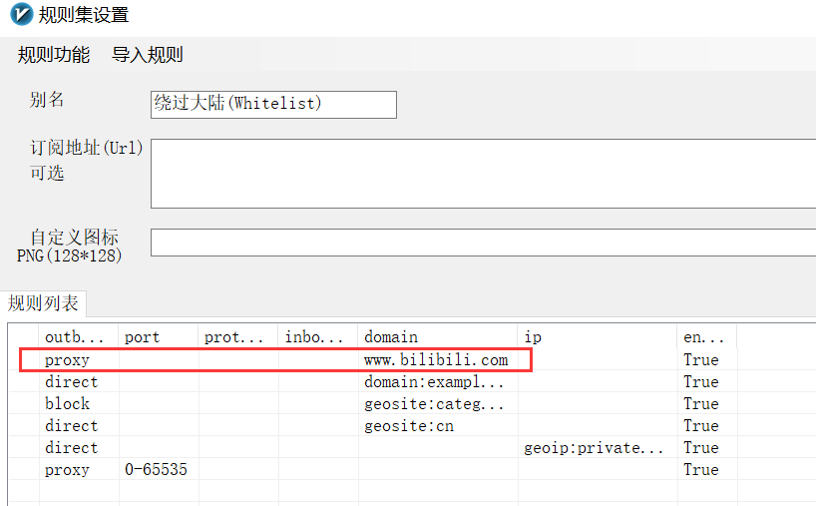This screenshot has height=506, width=816.
Task: Sort by the ip column header
Action: [598, 336]
